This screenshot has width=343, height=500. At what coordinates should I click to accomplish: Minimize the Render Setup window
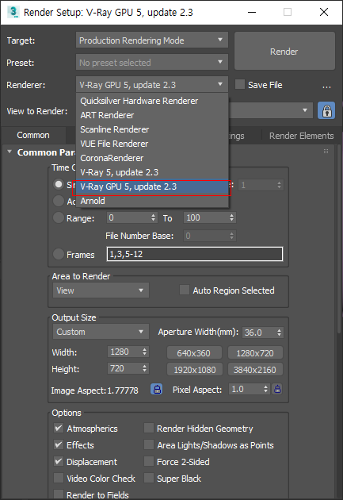pyautogui.click(x=252, y=12)
